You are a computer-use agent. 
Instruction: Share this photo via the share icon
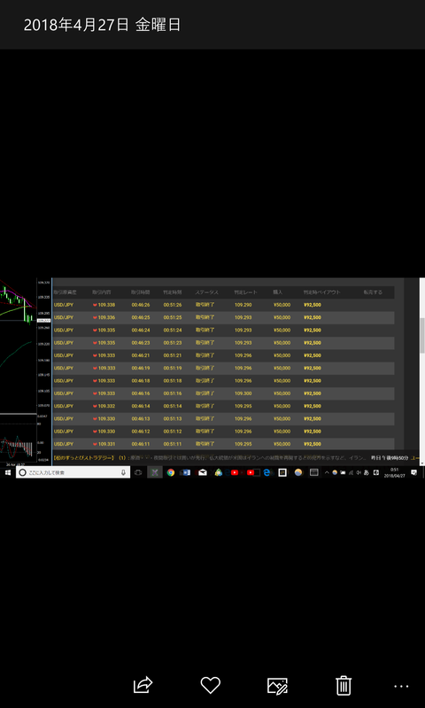tap(143, 685)
